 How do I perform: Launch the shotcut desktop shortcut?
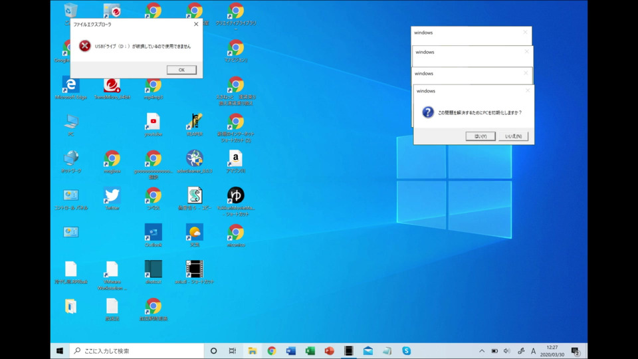click(154, 269)
